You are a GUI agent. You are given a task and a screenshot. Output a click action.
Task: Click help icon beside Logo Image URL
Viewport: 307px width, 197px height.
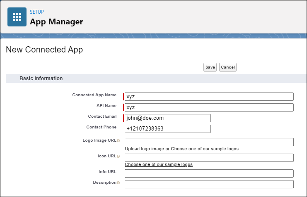pyautogui.click(x=118, y=141)
